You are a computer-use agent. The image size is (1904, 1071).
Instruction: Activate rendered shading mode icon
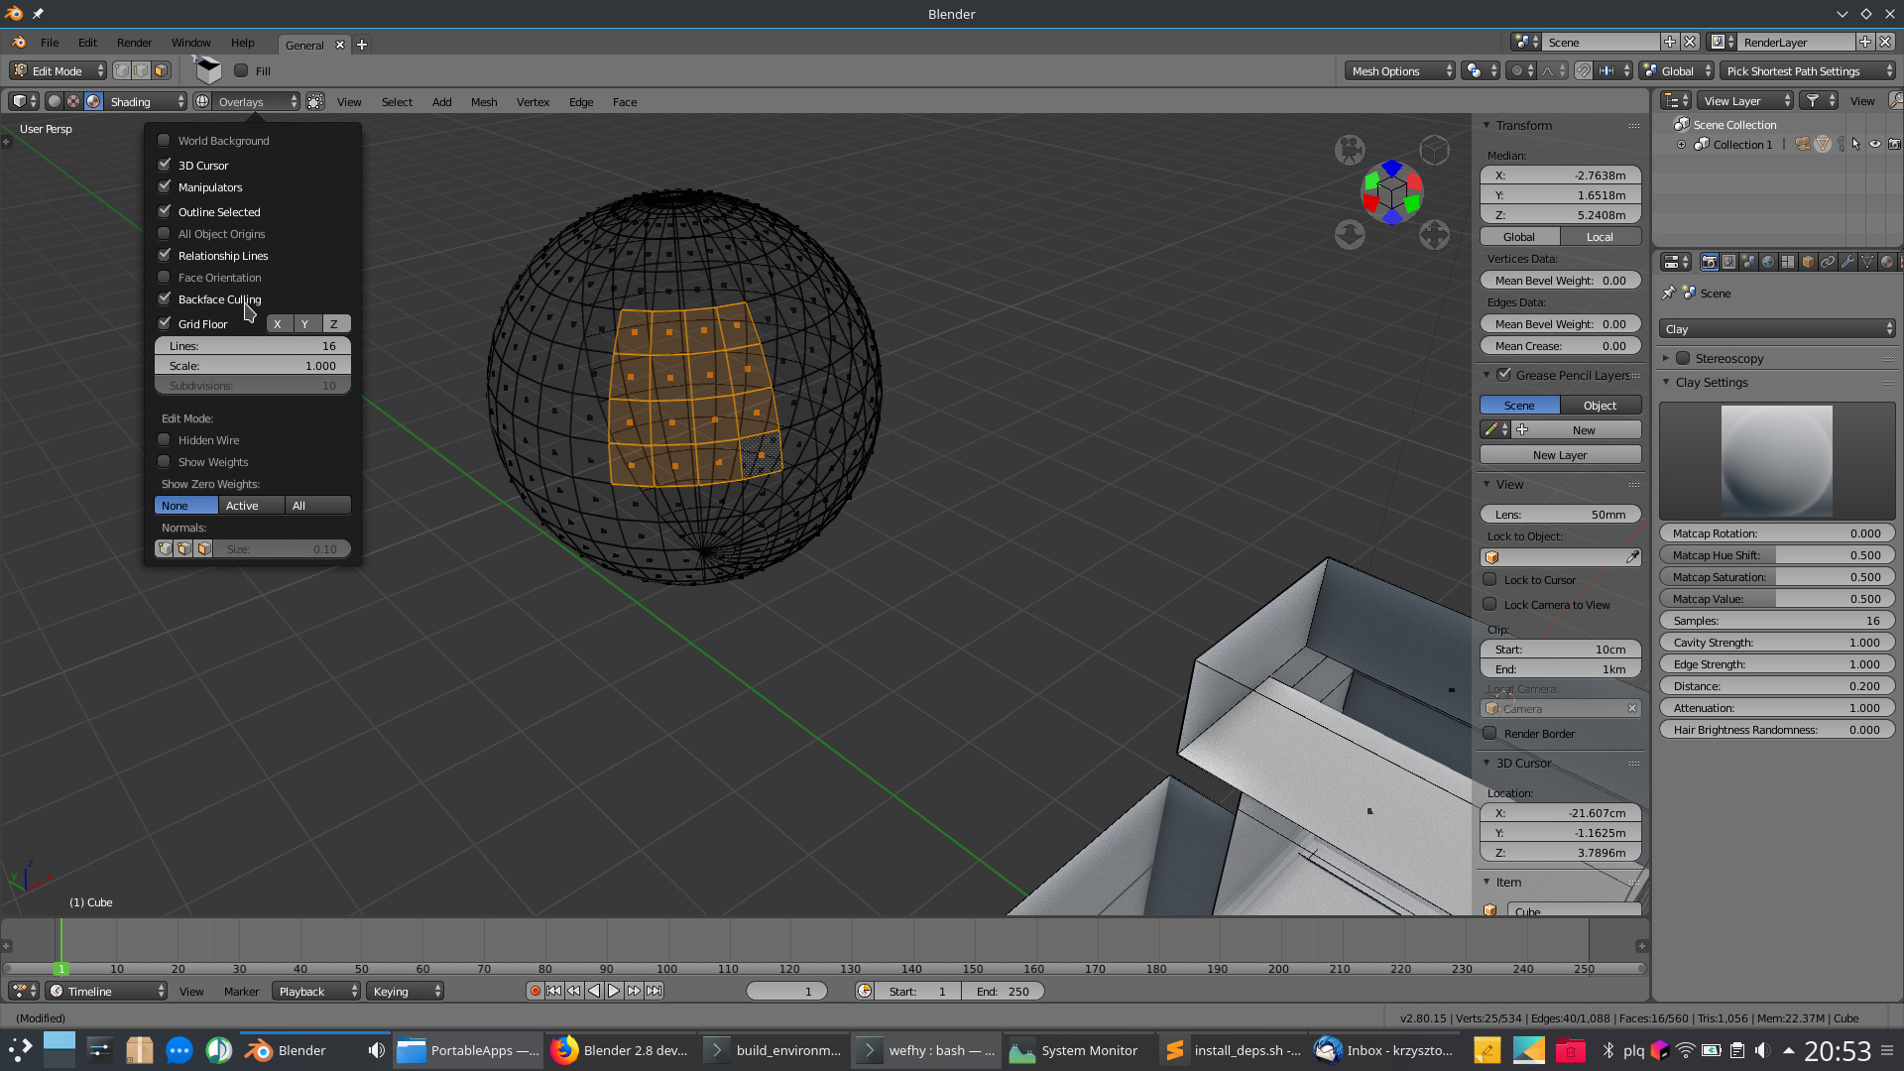click(x=93, y=101)
